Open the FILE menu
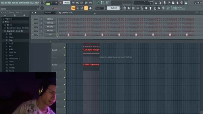The image size is (203, 114). point(2,3)
